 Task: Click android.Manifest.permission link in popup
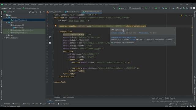click(124, 37)
